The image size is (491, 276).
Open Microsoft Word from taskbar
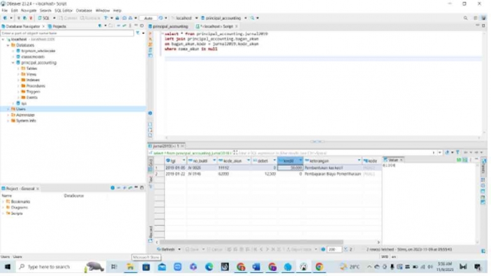[x=256, y=267]
